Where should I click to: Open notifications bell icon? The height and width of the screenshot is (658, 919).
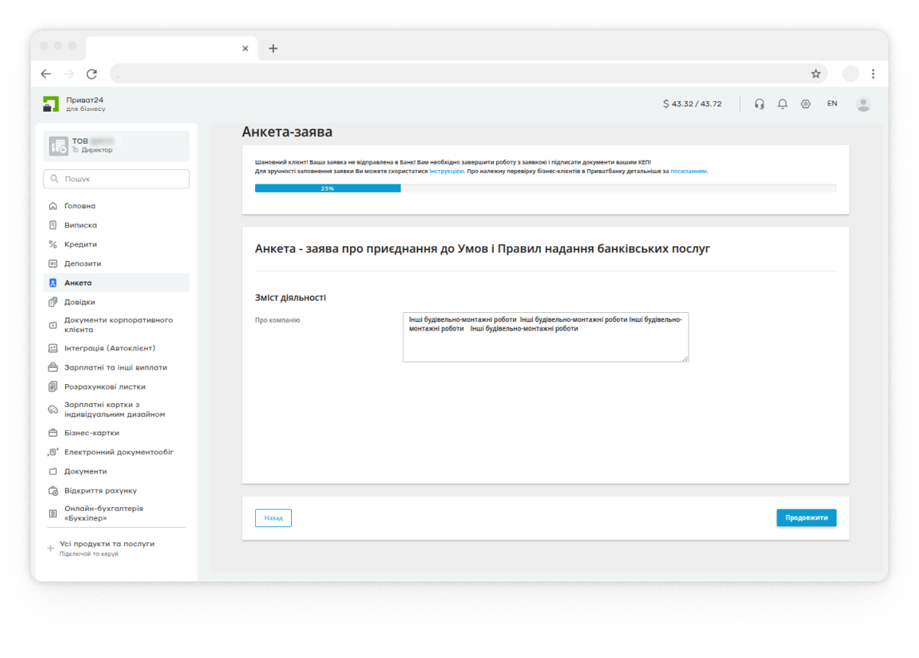(783, 104)
